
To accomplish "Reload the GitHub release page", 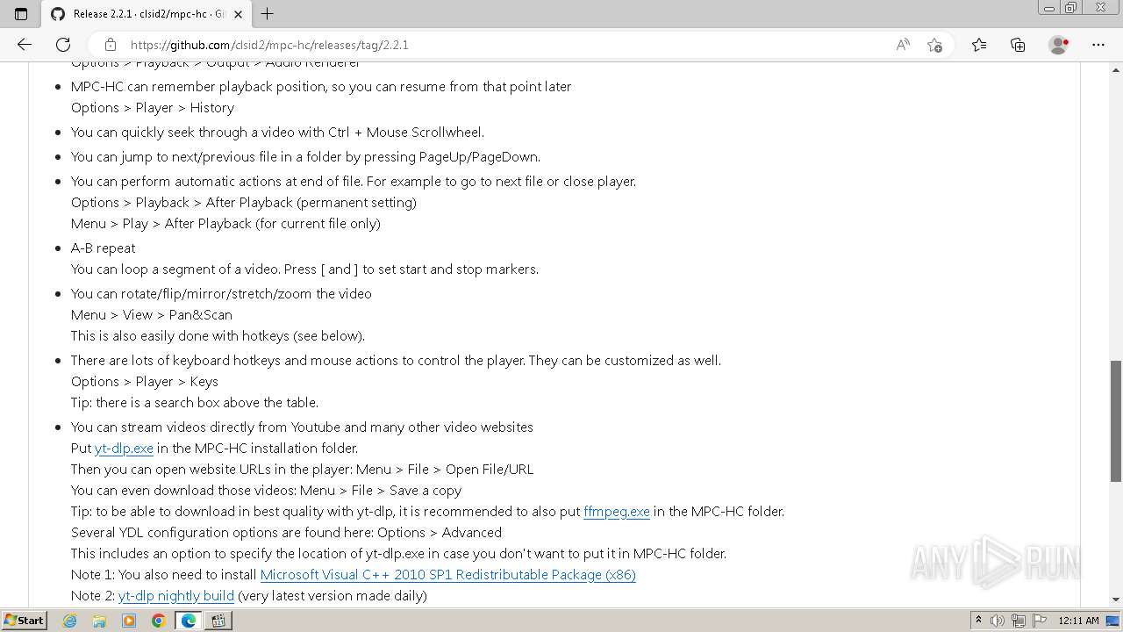I will tap(63, 45).
